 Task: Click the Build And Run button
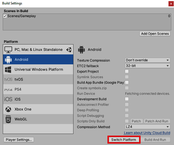pyautogui.click(x=155, y=140)
